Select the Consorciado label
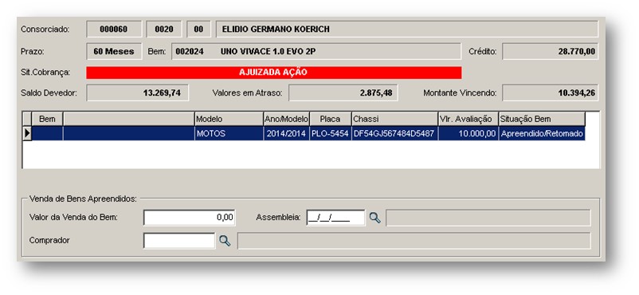639x295 pixels. [x=45, y=29]
